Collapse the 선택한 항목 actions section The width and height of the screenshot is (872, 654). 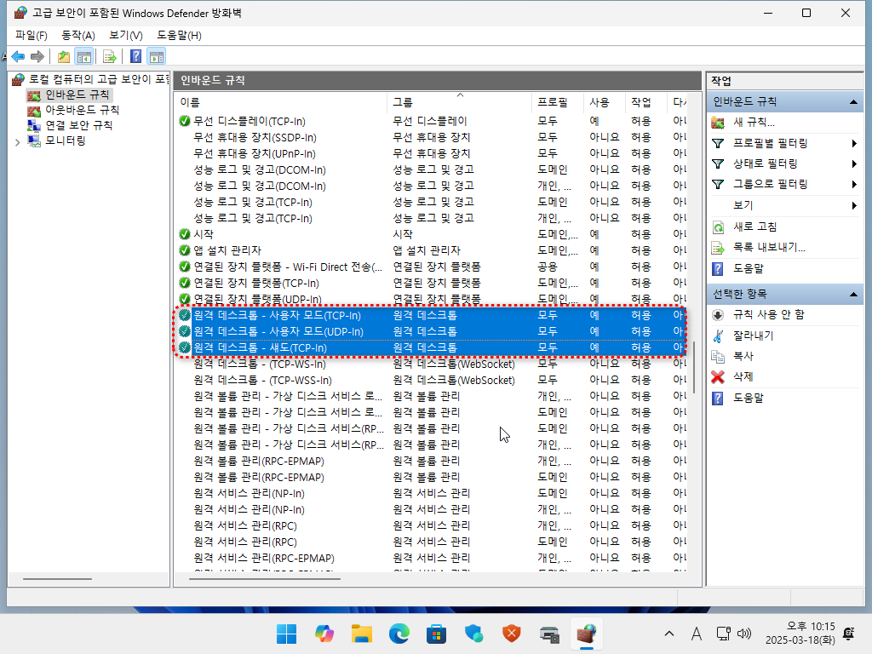point(853,294)
